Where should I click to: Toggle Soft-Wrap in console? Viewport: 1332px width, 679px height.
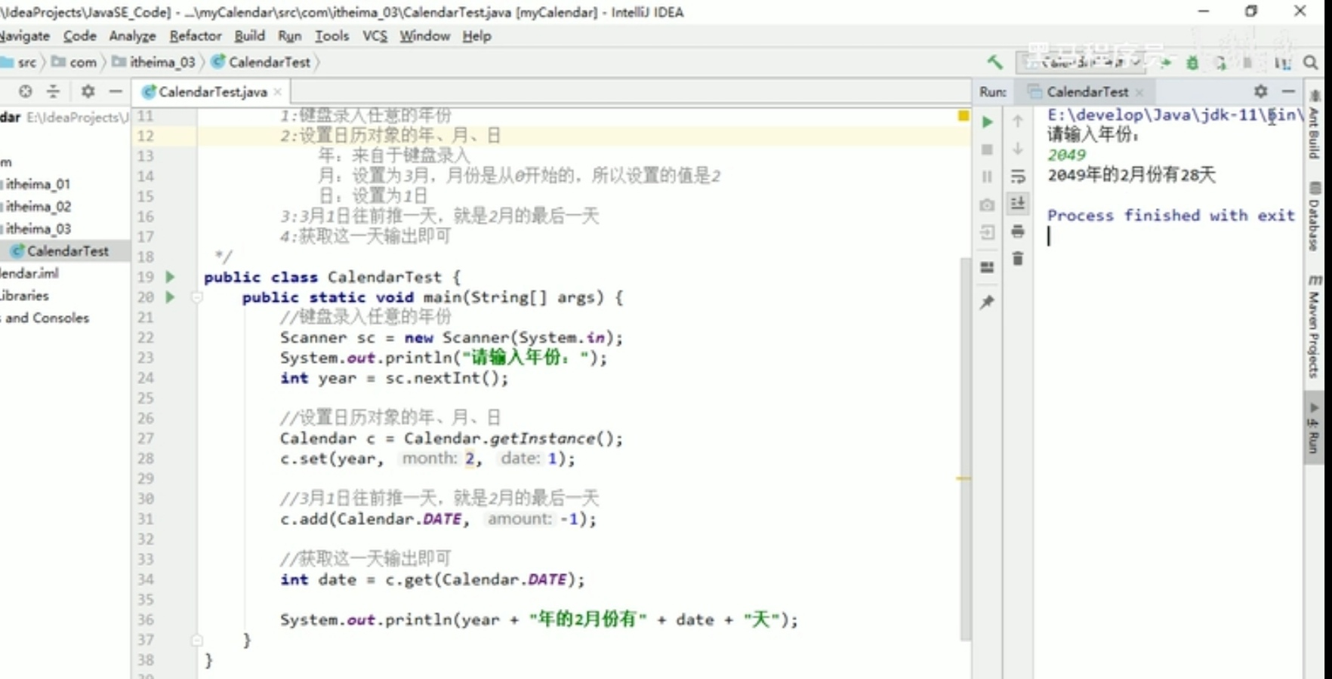click(x=1018, y=177)
